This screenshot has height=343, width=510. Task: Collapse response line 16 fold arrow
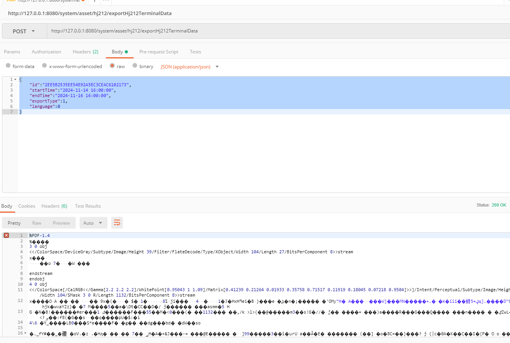tap(25, 333)
